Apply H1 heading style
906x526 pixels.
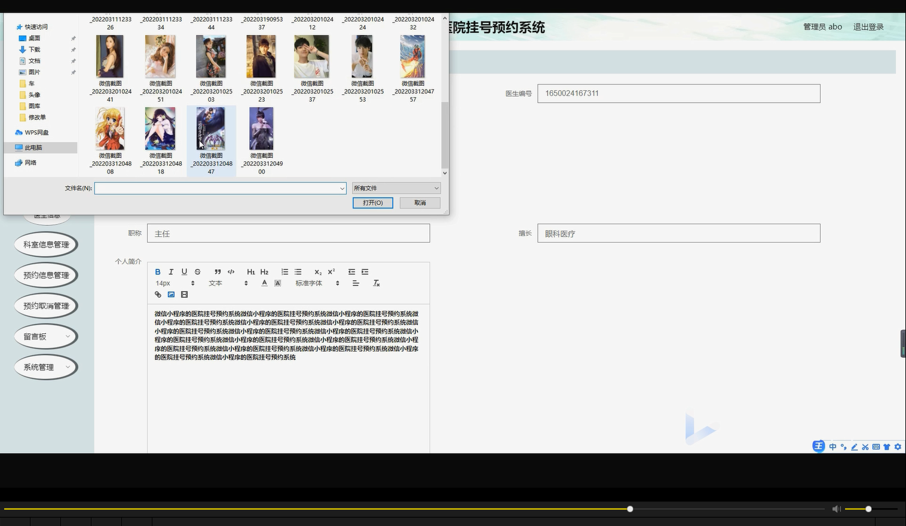click(x=251, y=272)
